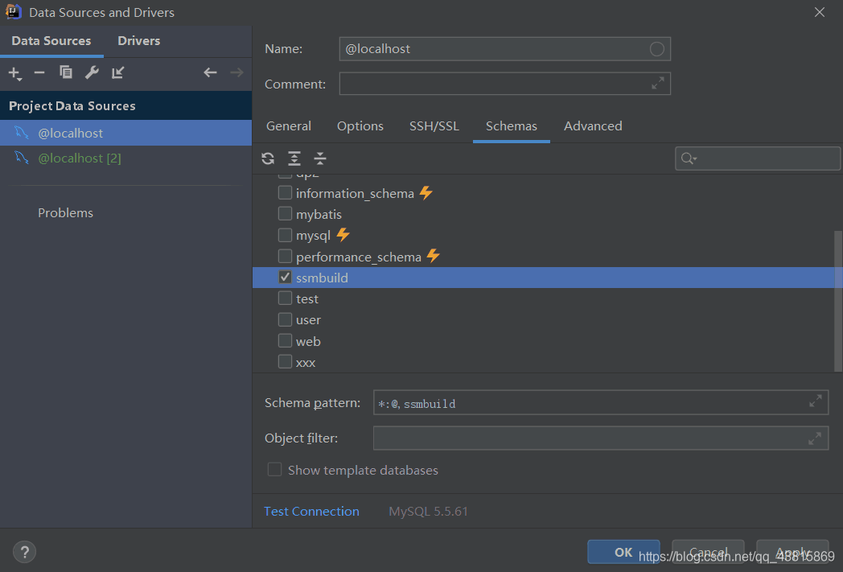The image size is (843, 572).
Task: Select the Schemas tab
Action: pyautogui.click(x=512, y=126)
